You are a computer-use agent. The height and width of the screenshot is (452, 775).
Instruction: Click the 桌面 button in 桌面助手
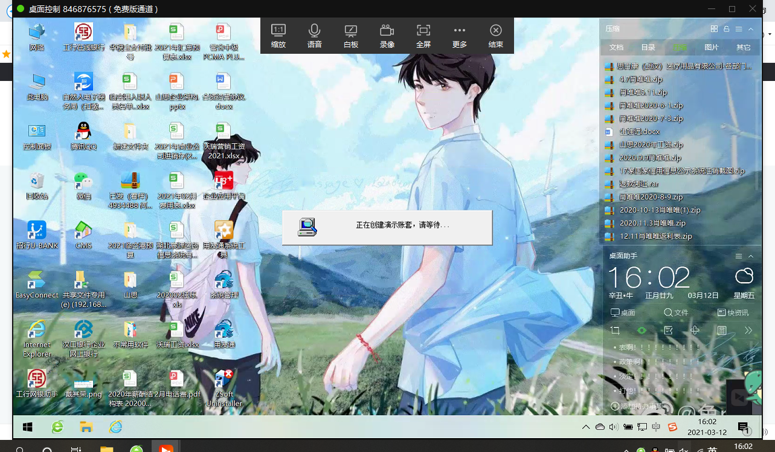pos(623,313)
